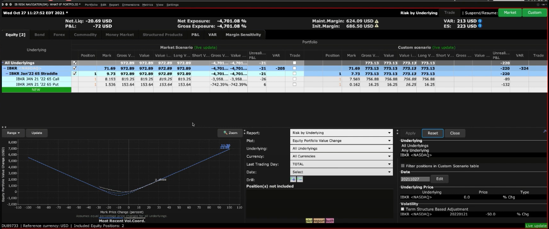Click the Drill minus icon

[300, 180]
